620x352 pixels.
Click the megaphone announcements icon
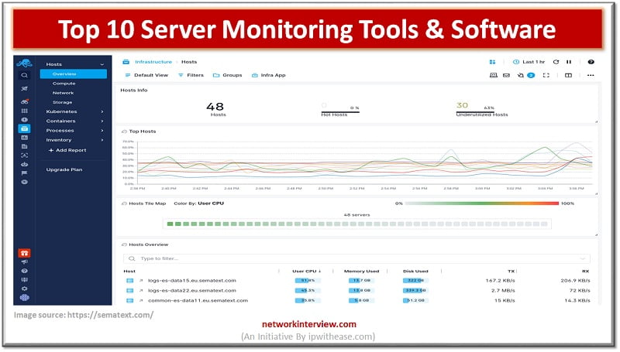point(25,262)
